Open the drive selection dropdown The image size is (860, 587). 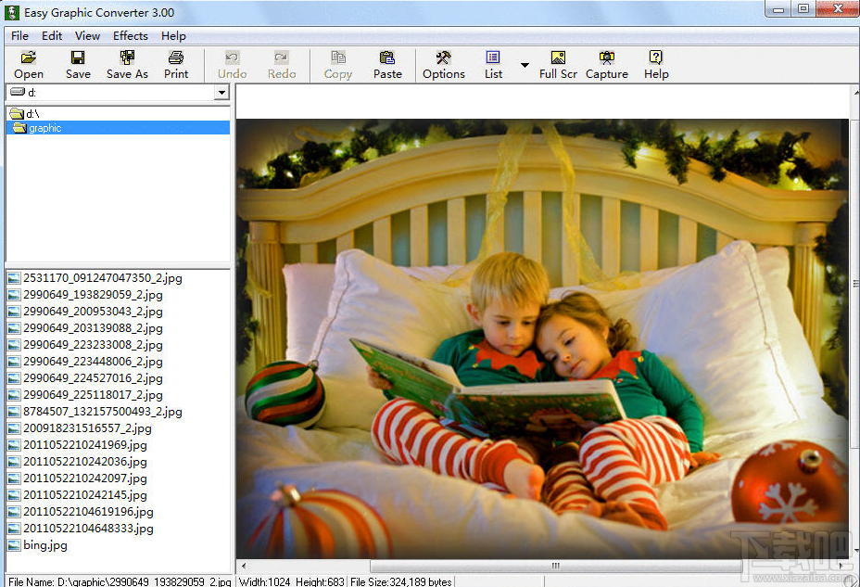[x=221, y=92]
